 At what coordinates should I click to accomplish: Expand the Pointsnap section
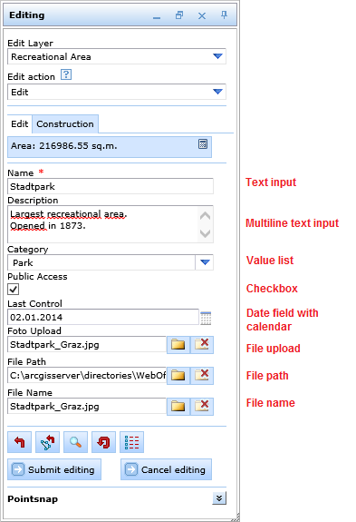[219, 498]
